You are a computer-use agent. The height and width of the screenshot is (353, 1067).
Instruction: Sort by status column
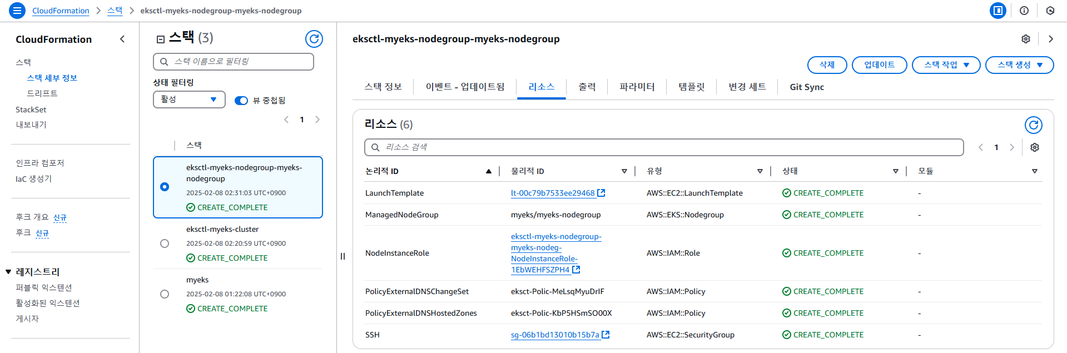896,171
